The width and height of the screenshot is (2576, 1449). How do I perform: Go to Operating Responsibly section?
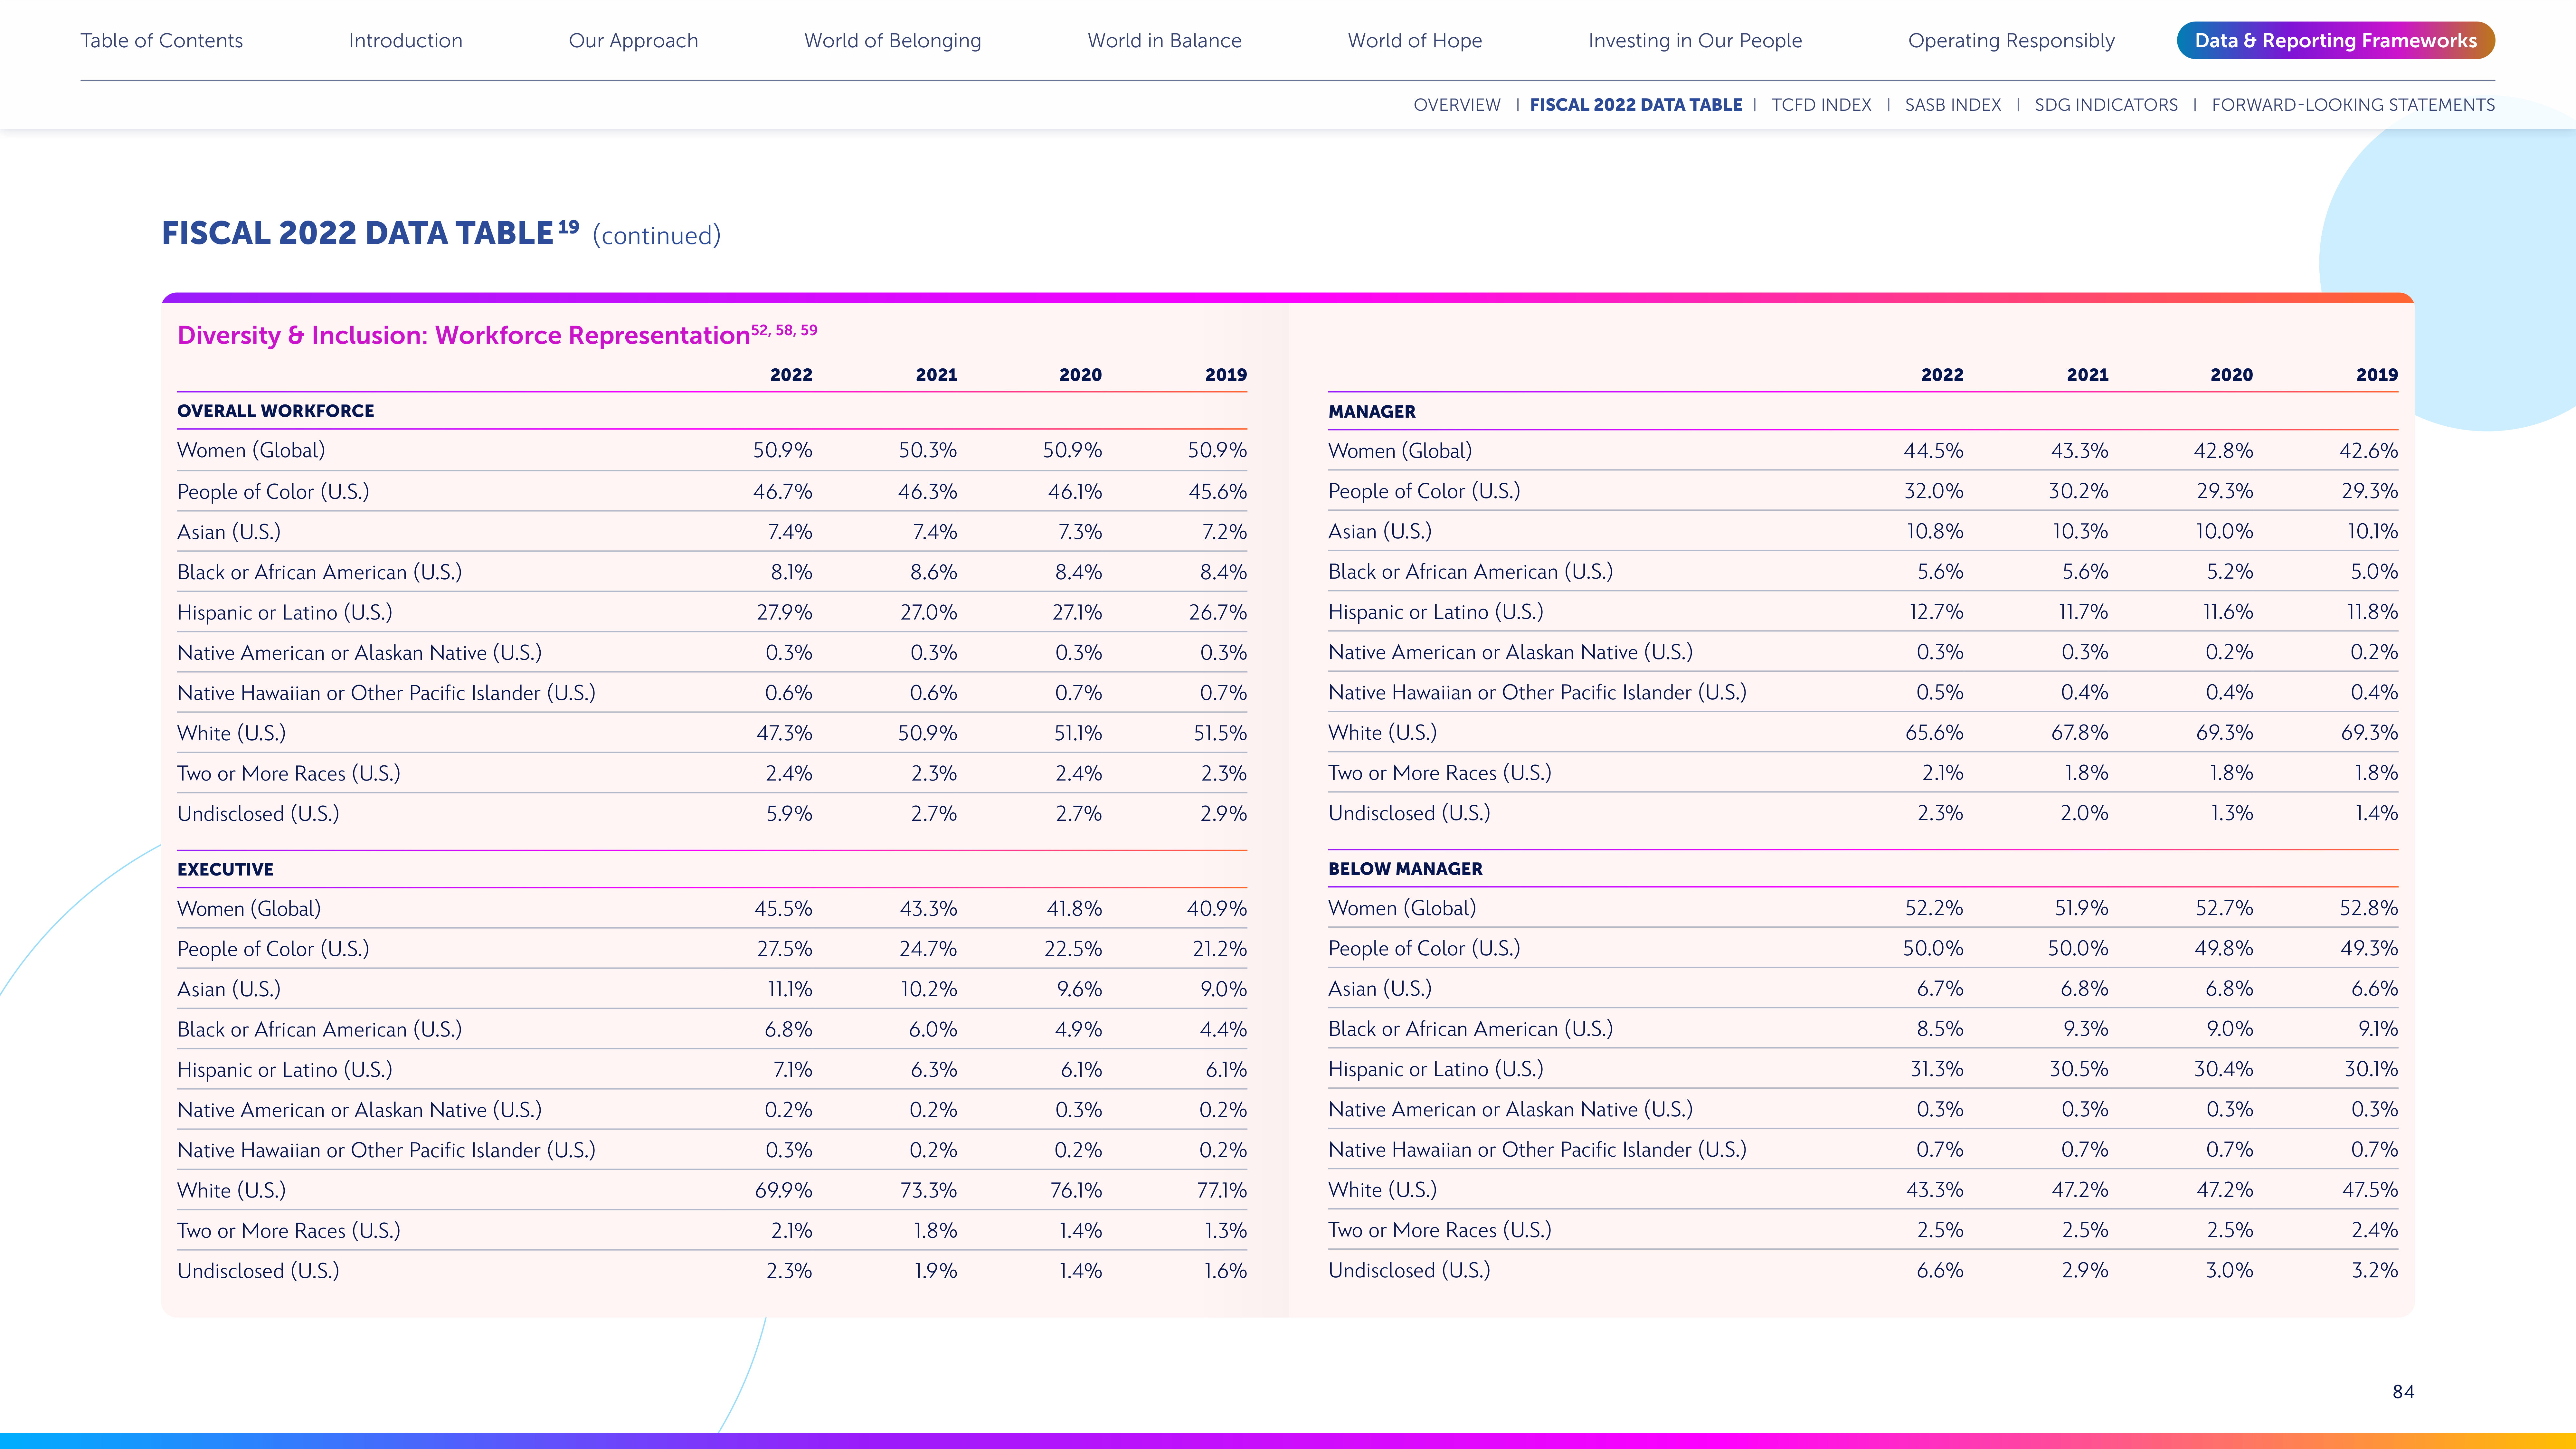coord(2011,41)
